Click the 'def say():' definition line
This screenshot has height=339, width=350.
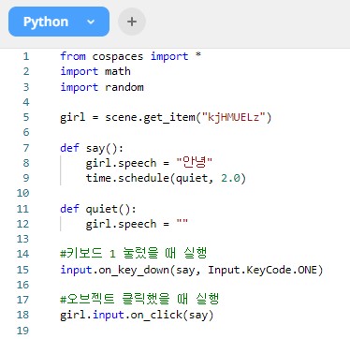click(x=92, y=148)
